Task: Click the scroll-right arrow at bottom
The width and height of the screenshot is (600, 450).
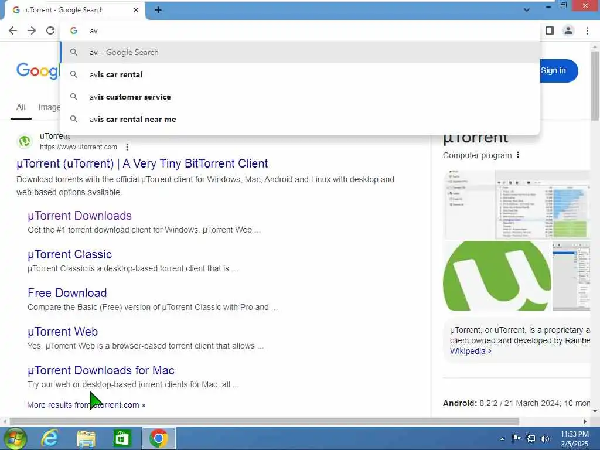Action: (585, 422)
